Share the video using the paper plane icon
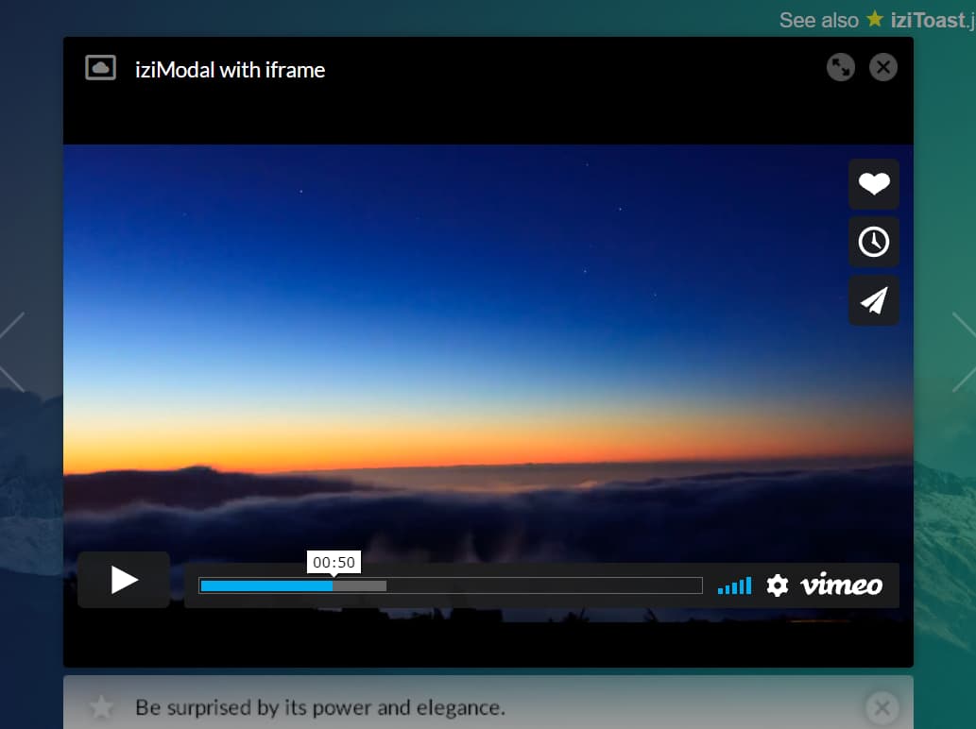 (x=873, y=300)
